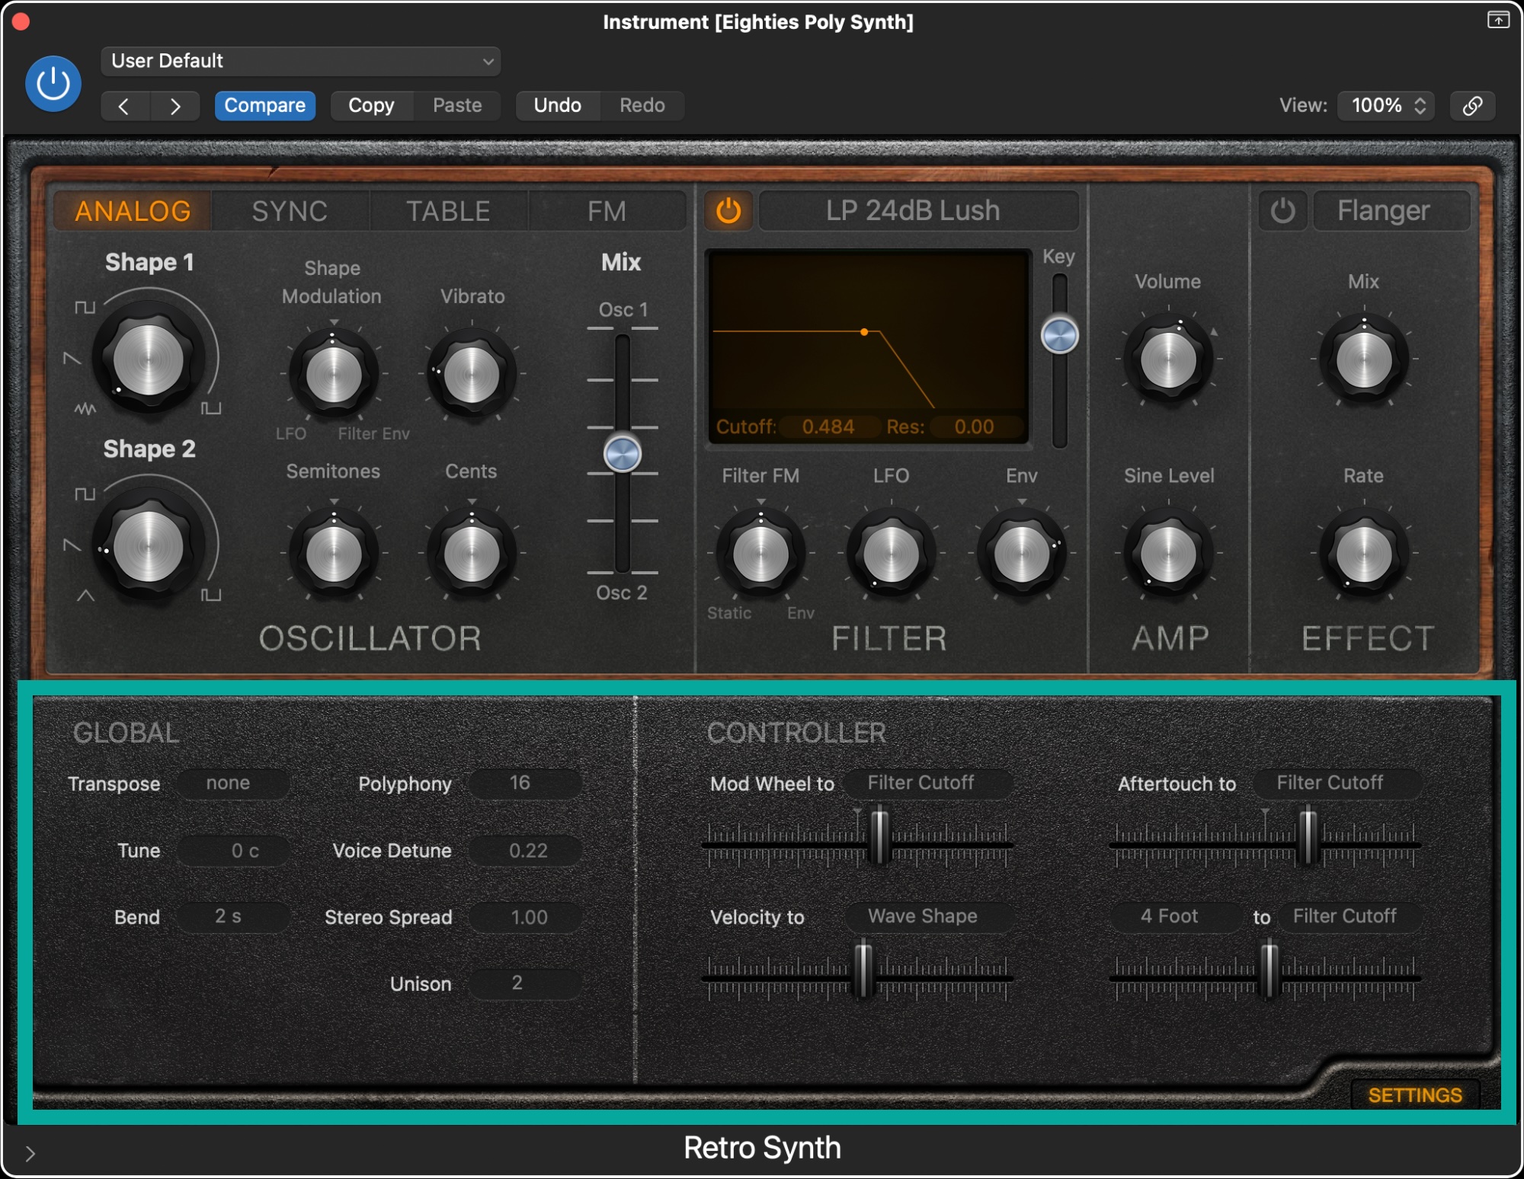This screenshot has width=1524, height=1179.
Task: Click the Tune value field
Action: 233,851
